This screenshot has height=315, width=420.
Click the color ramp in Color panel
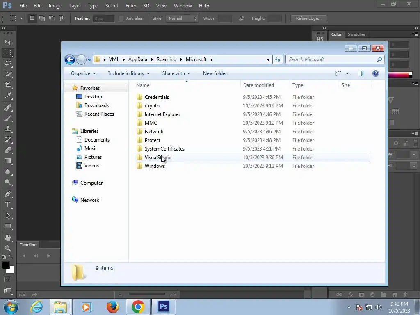point(400,75)
